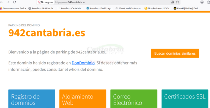Open the Non-Residents UK Co... bookmark
Image resolution: width=210 pixels, height=108 pixels.
tap(157, 8)
